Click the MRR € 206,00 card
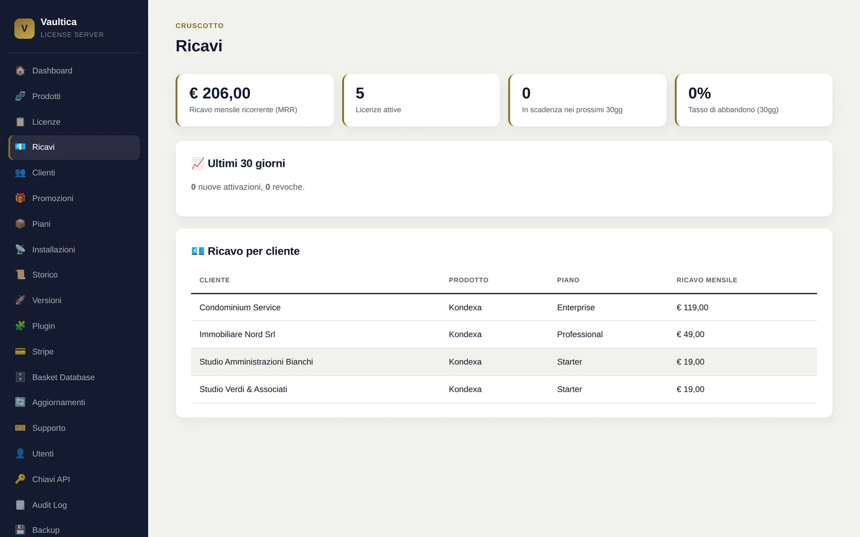This screenshot has height=537, width=860. 255,100
